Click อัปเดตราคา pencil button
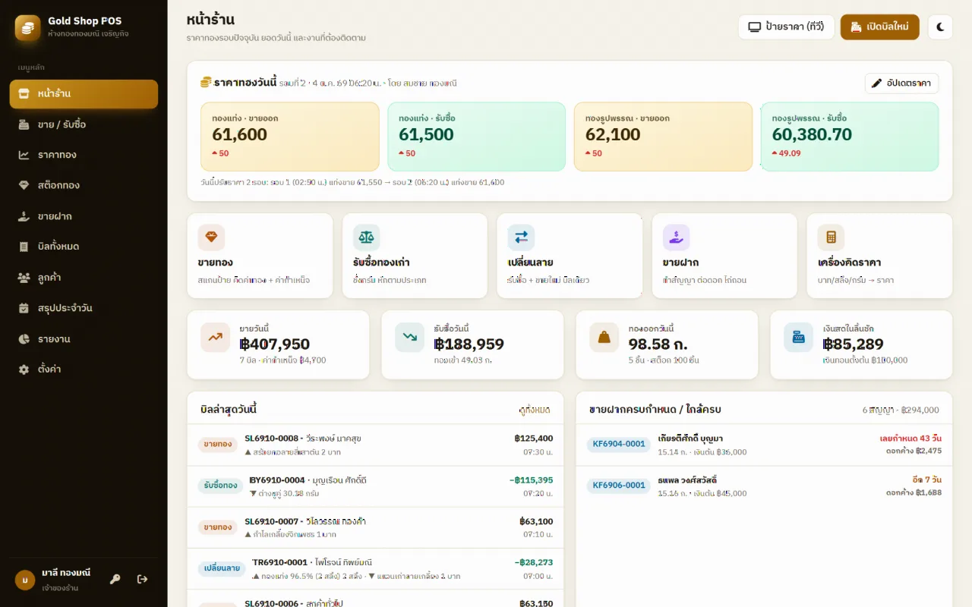The width and height of the screenshot is (972, 607). point(901,83)
